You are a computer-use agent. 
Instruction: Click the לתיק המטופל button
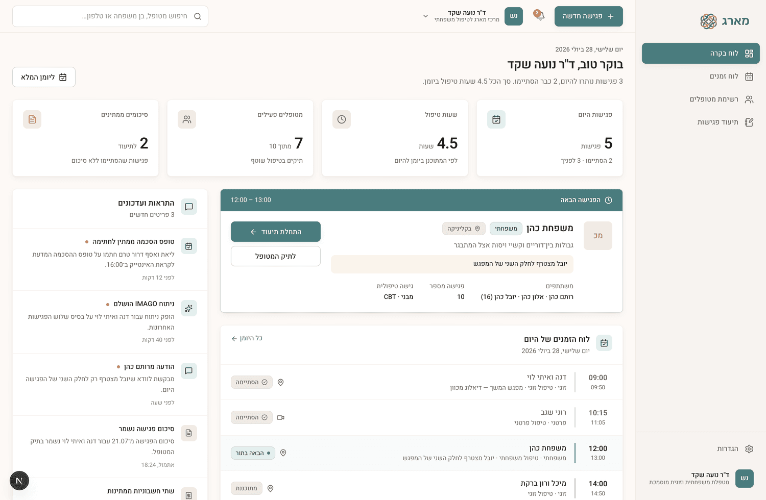pyautogui.click(x=276, y=256)
